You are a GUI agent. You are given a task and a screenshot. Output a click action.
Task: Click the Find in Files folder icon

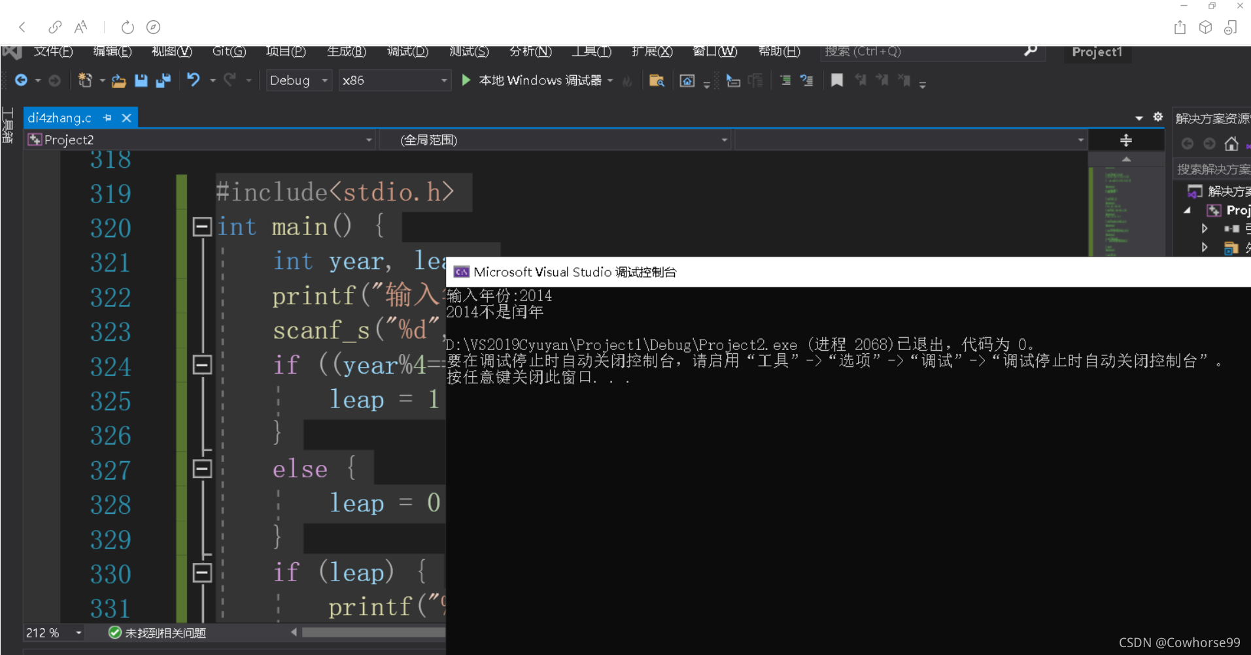(657, 81)
